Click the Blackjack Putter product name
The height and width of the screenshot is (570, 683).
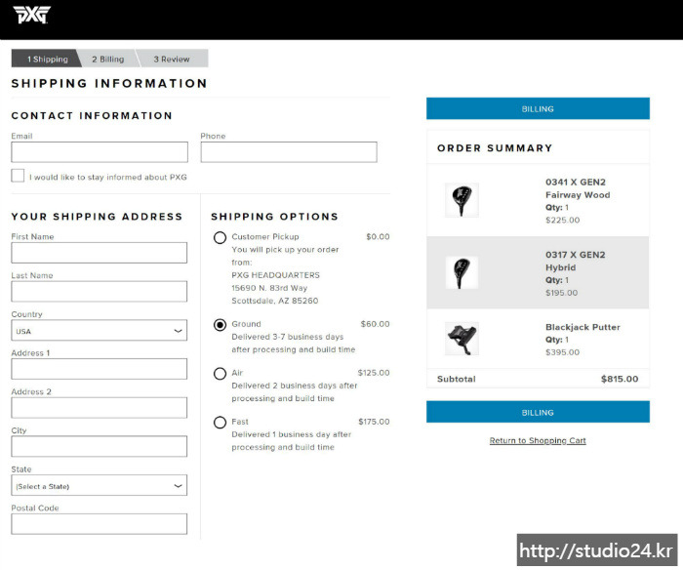(583, 327)
